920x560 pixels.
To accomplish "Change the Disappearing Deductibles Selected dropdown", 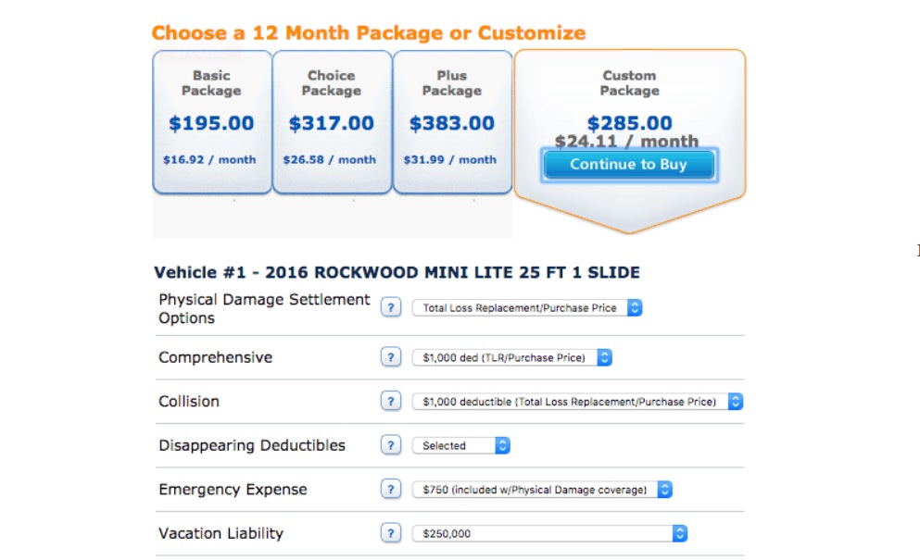I will [460, 445].
